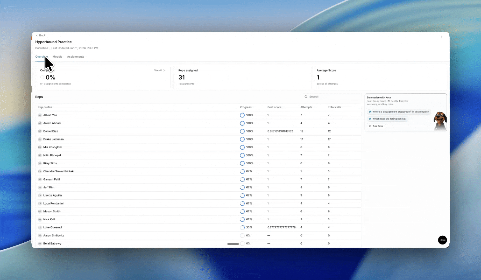The height and width of the screenshot is (280, 481).
Task: Open the three-dot more options menu
Action: click(x=442, y=37)
